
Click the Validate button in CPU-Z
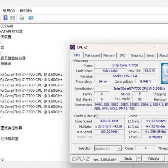(x=154, y=158)
